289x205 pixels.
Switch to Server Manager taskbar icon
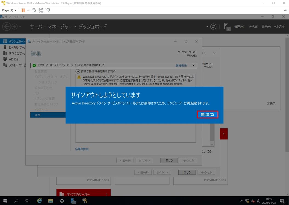73,201
